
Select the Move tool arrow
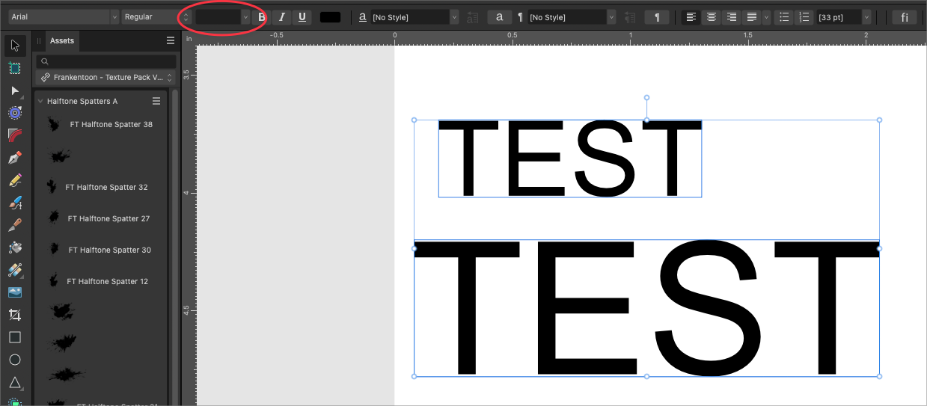pos(15,46)
